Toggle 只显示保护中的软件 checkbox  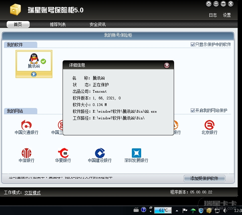(x=192, y=45)
